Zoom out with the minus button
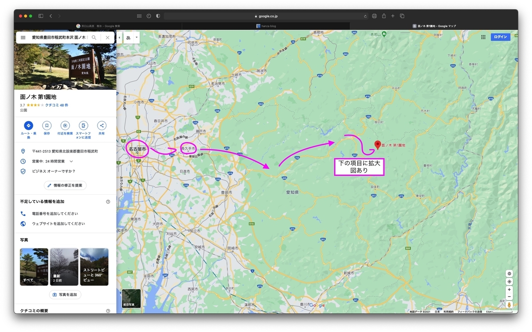The height and width of the screenshot is (332, 532). point(509,297)
